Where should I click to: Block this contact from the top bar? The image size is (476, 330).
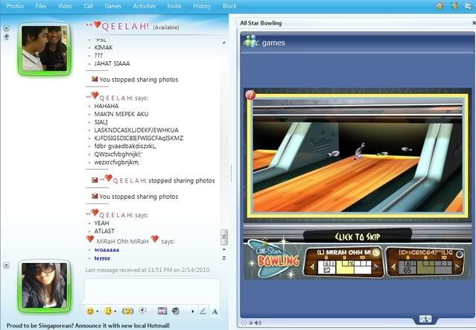tap(229, 6)
